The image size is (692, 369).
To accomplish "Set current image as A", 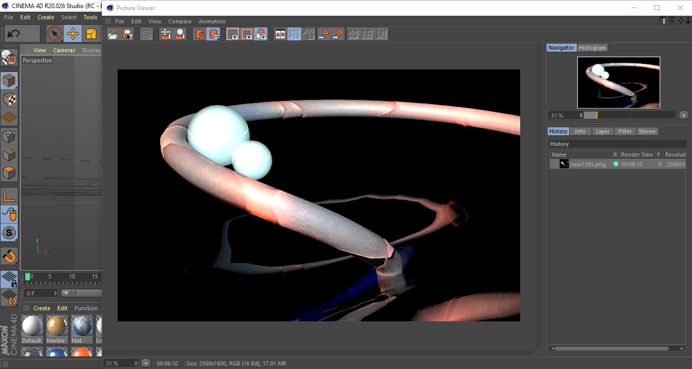I will click(323, 34).
